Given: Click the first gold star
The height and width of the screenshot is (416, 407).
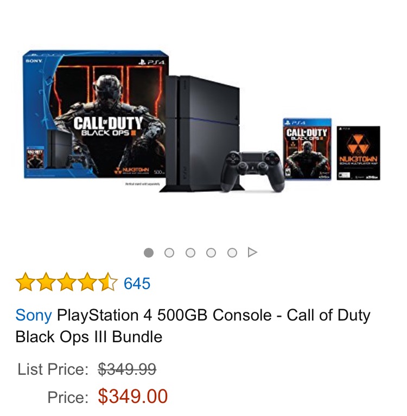Looking at the screenshot, I should tap(25, 281).
